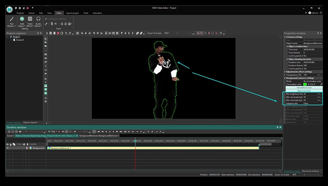Toggle visibility of BackgroundRemover layer
Screen dimensions: 328x186
(x=7, y=148)
